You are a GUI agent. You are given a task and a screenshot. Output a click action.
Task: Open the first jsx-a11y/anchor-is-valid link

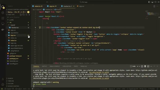tap(99, 72)
